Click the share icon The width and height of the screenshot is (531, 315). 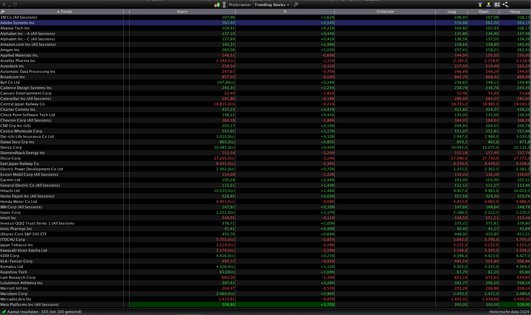pos(505,4)
